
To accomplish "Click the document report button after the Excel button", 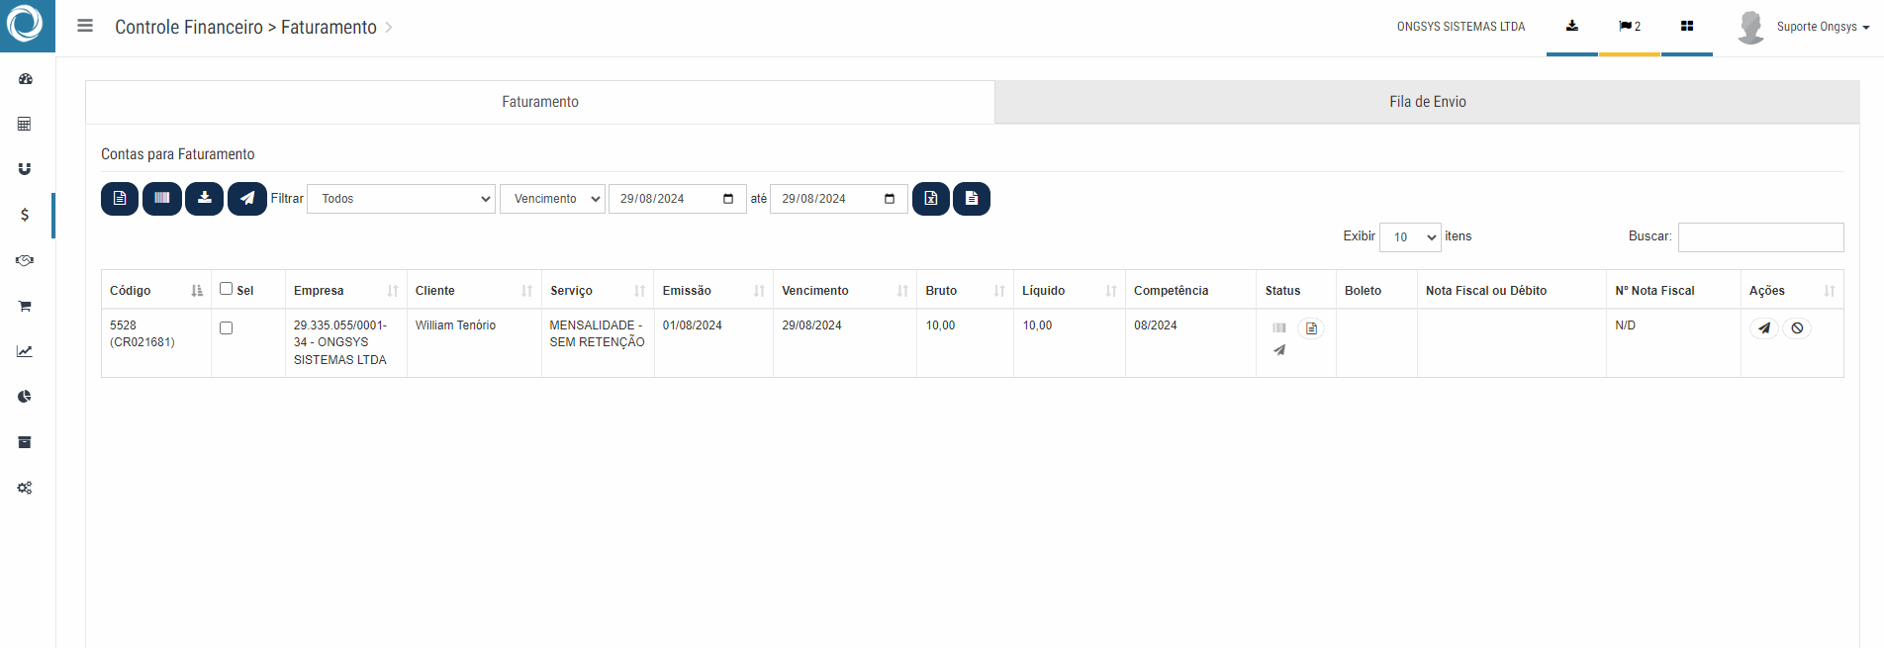I will 972,199.
